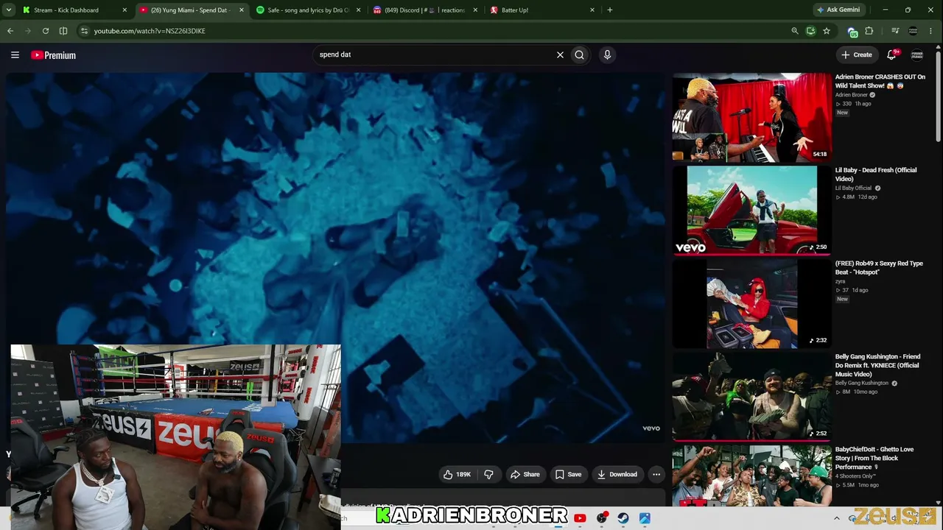Open browser profile avatar in toolbar
This screenshot has height=530, width=943.
914,31
